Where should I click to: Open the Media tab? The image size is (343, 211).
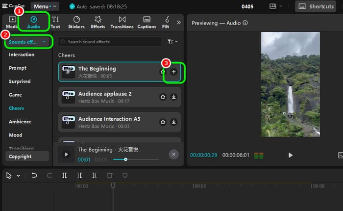tap(11, 23)
